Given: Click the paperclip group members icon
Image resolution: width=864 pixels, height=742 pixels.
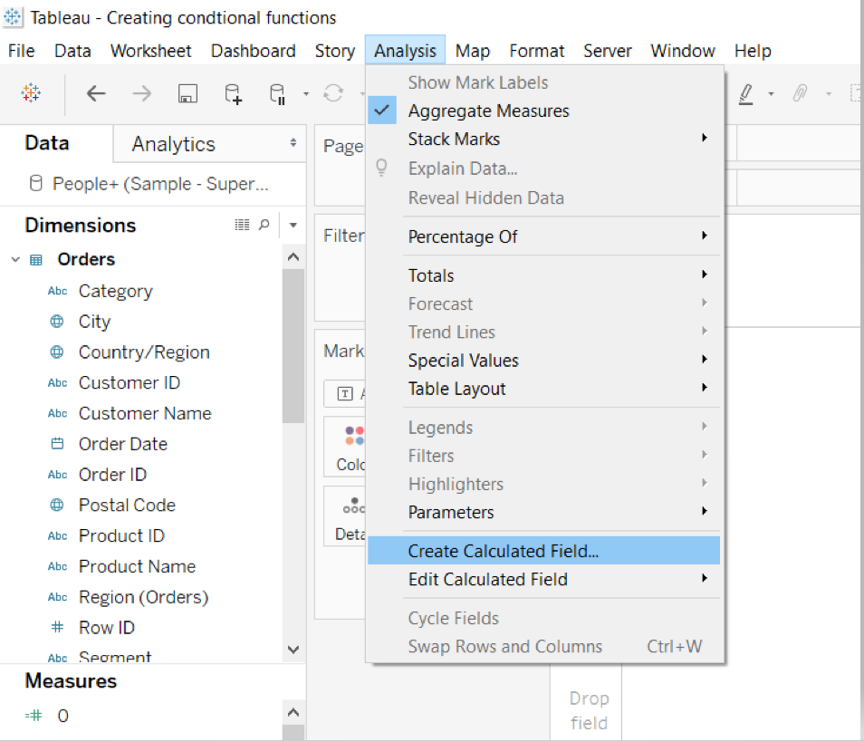Looking at the screenshot, I should coord(800,93).
